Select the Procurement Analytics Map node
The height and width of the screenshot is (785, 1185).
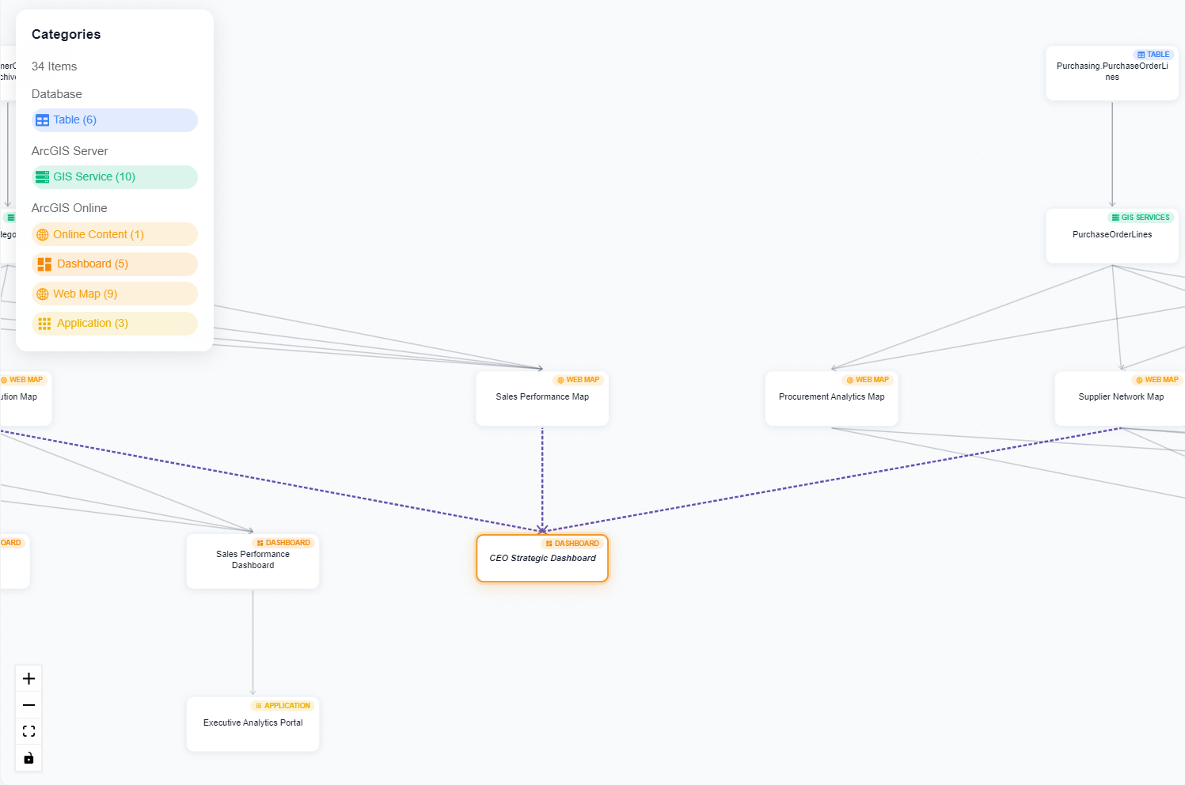[831, 396]
